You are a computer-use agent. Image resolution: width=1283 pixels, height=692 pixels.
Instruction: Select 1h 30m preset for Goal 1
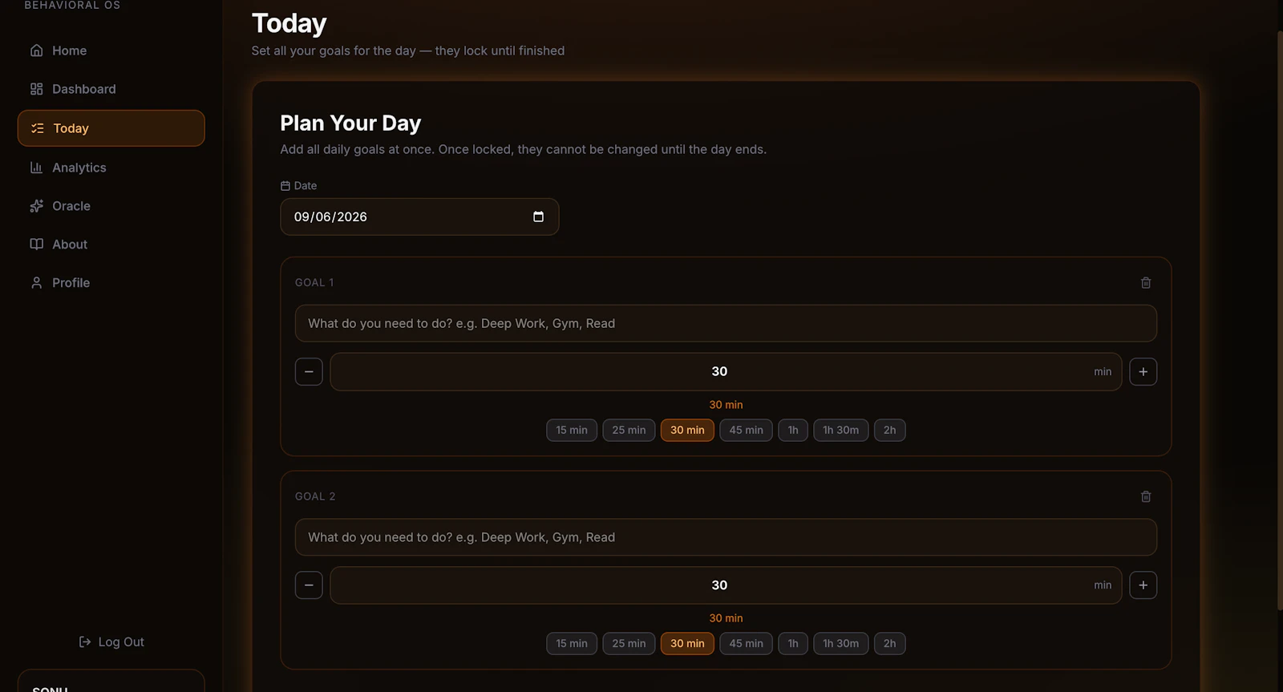coord(841,430)
